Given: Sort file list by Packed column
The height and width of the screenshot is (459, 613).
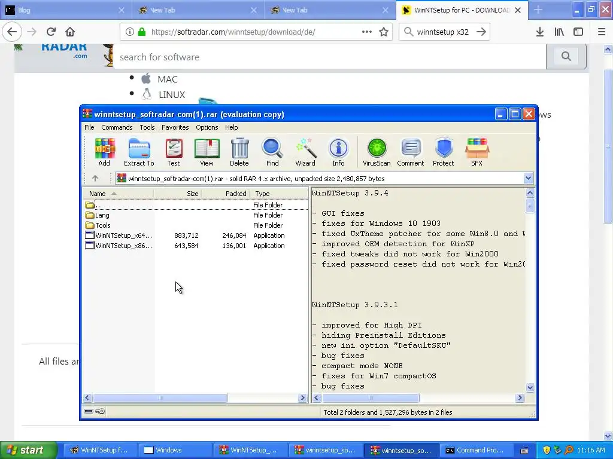Looking at the screenshot, I should (x=225, y=194).
